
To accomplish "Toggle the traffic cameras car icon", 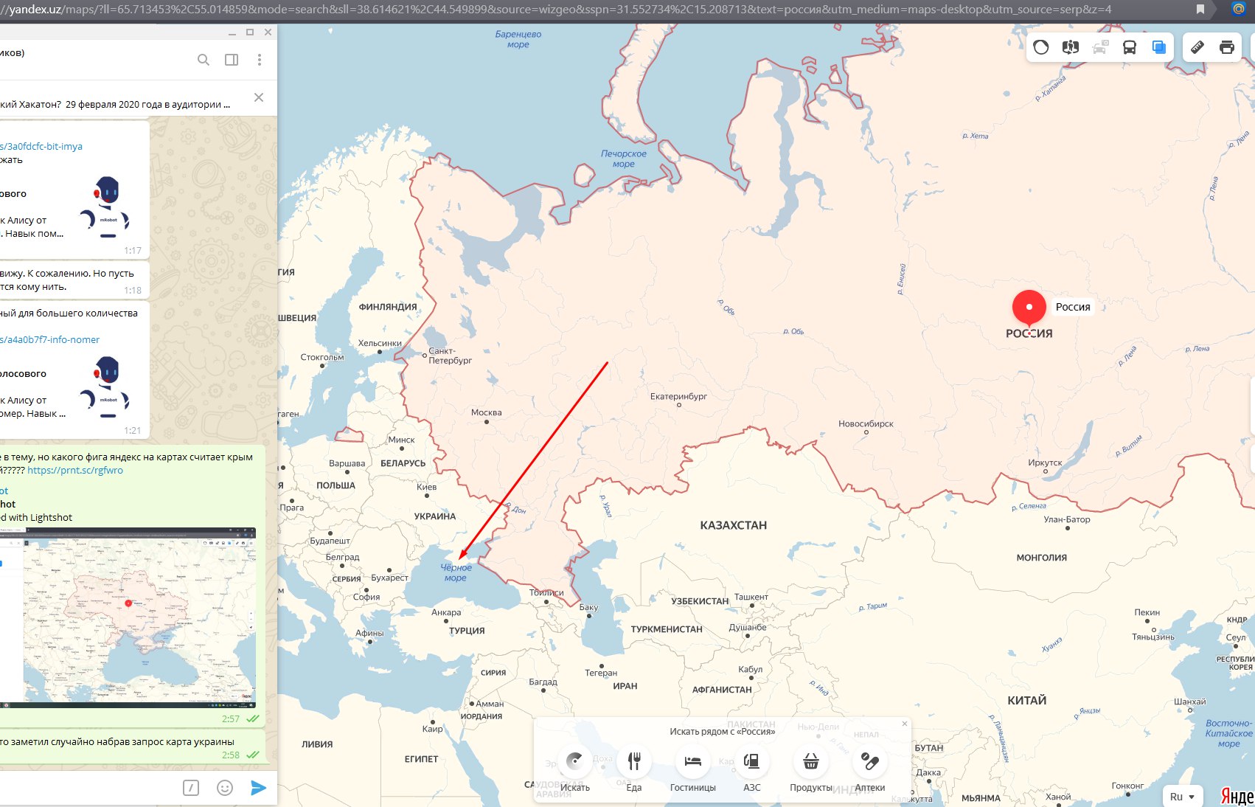I will [x=1100, y=47].
